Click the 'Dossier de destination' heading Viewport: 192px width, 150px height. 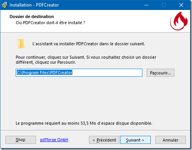pos(32,16)
